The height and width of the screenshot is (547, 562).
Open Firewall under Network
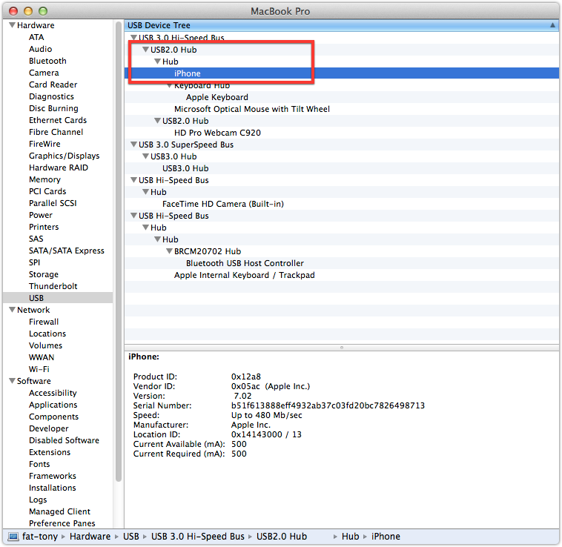pos(44,322)
